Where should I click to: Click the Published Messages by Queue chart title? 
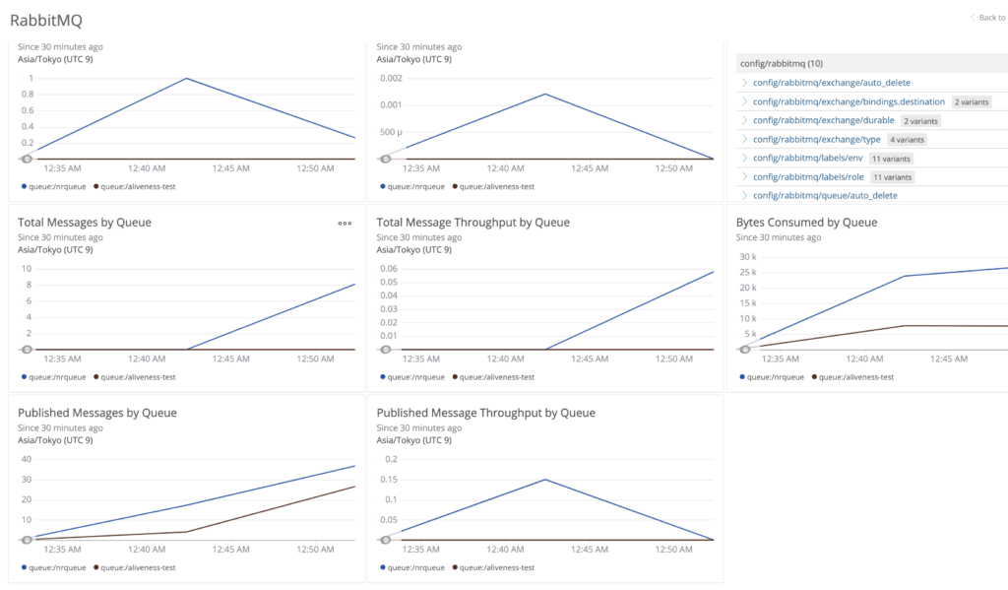coord(97,413)
